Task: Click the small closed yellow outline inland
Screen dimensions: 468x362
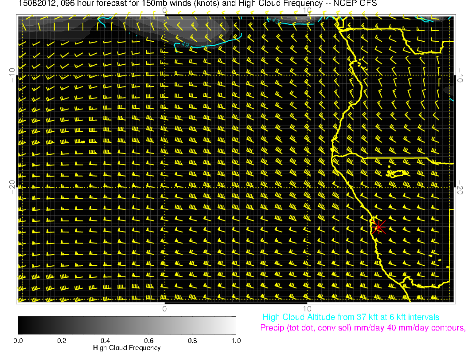Action: [x=397, y=173]
